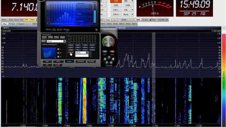
Task: Apply the Treble equalizer preset
Action: click(85, 45)
